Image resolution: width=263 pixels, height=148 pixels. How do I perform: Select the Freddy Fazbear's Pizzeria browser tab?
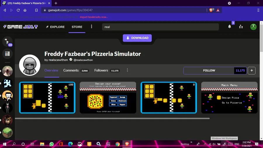click(27, 3)
